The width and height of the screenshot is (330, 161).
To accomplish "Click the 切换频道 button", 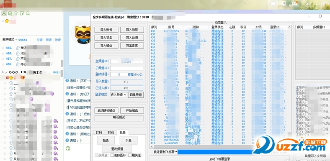I will (136, 95).
